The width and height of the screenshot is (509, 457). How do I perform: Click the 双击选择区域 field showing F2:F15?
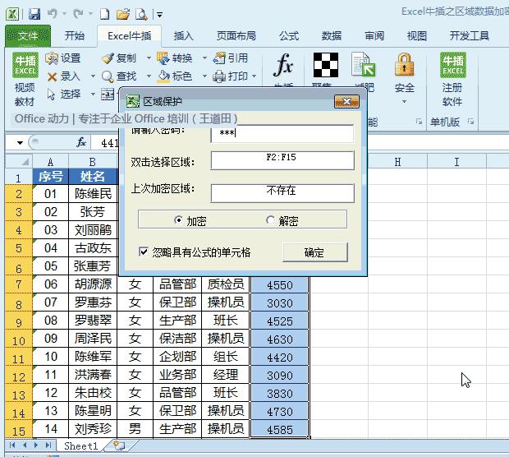tap(282, 160)
